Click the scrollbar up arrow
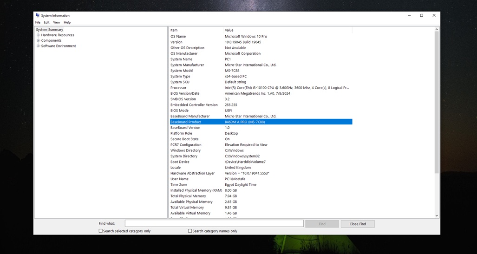This screenshot has height=254, width=477. (x=437, y=30)
